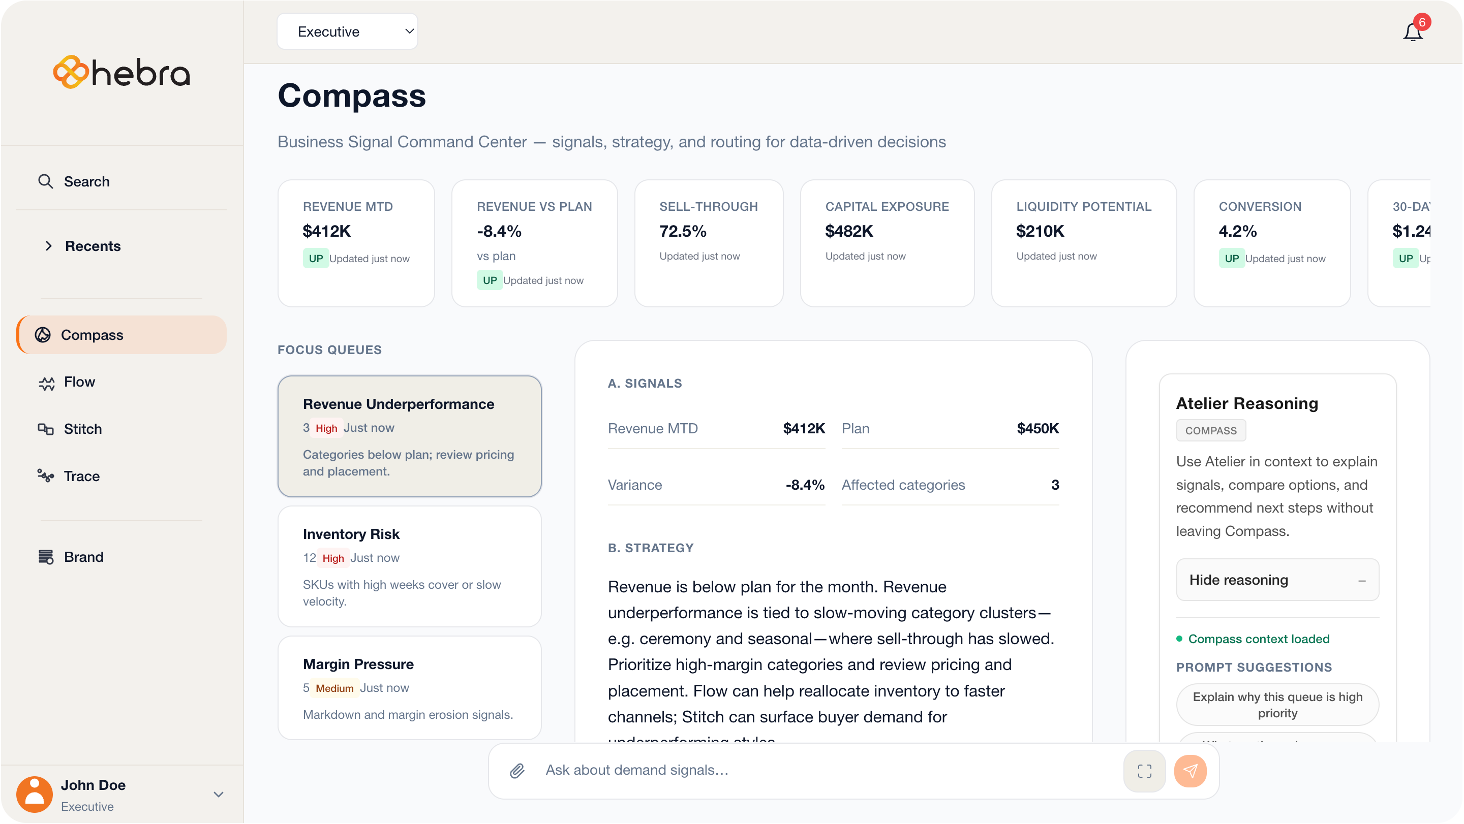Screen dimensions: 1464x824
Task: Switch to the Inventory Risk queue
Action: click(409, 566)
